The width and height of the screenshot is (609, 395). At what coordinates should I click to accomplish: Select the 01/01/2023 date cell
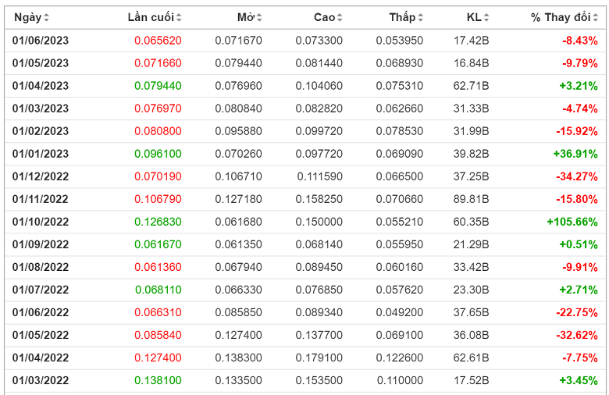tap(41, 154)
